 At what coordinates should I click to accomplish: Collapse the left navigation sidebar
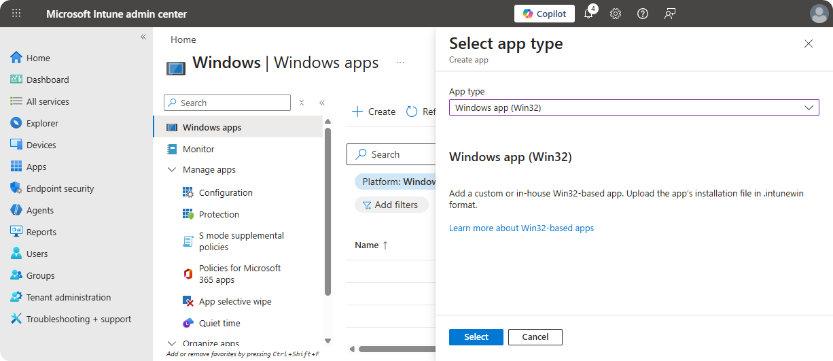click(143, 37)
